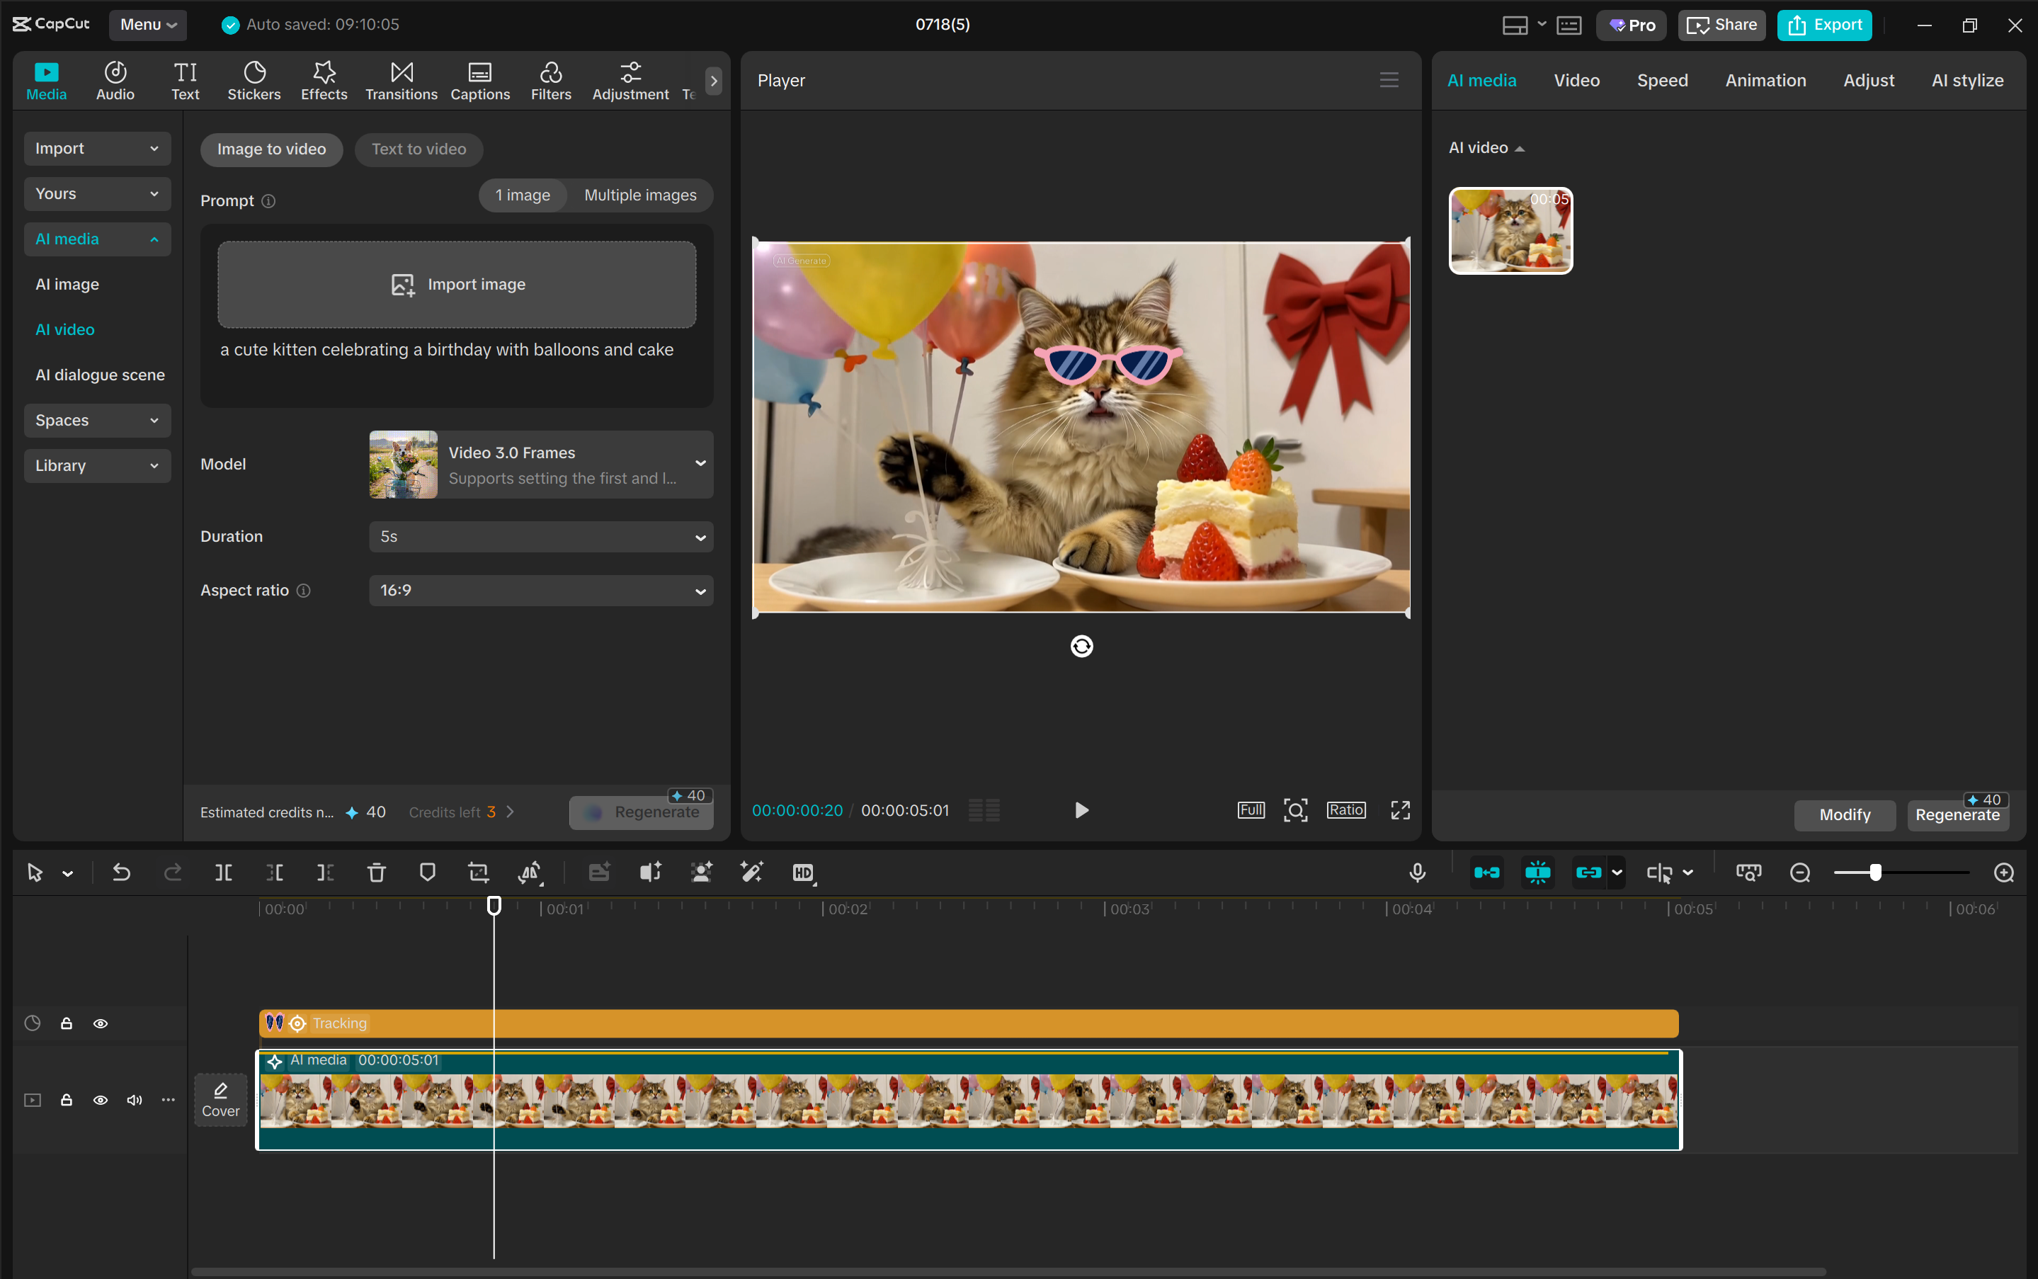Open the Transitions panel

coord(401,79)
